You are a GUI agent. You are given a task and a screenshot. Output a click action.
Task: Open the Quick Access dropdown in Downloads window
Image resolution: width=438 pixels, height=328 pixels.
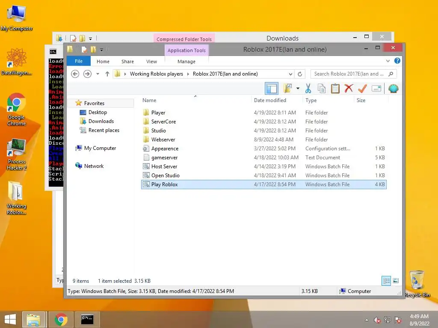[x=91, y=39]
